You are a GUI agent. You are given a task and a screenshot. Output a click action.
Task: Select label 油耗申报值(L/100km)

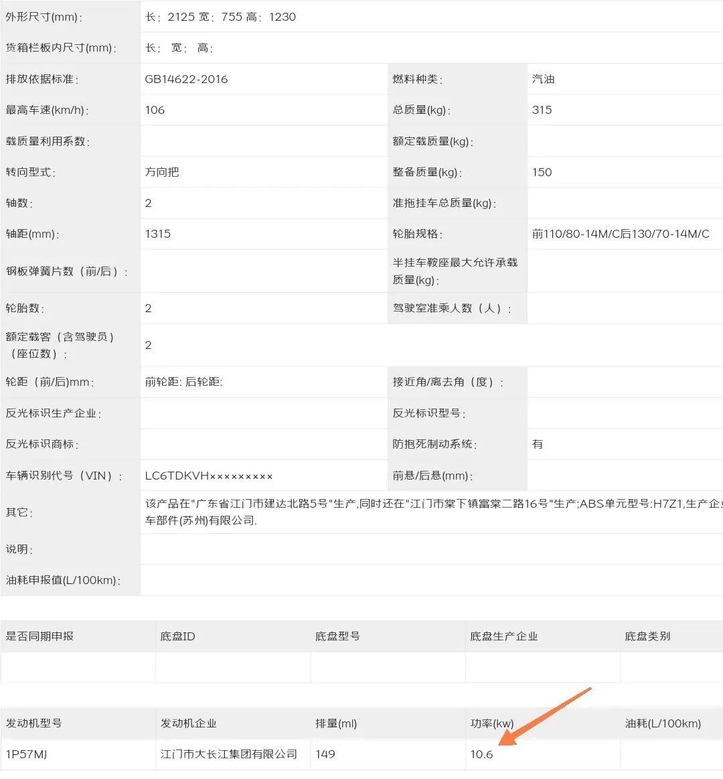[63, 580]
